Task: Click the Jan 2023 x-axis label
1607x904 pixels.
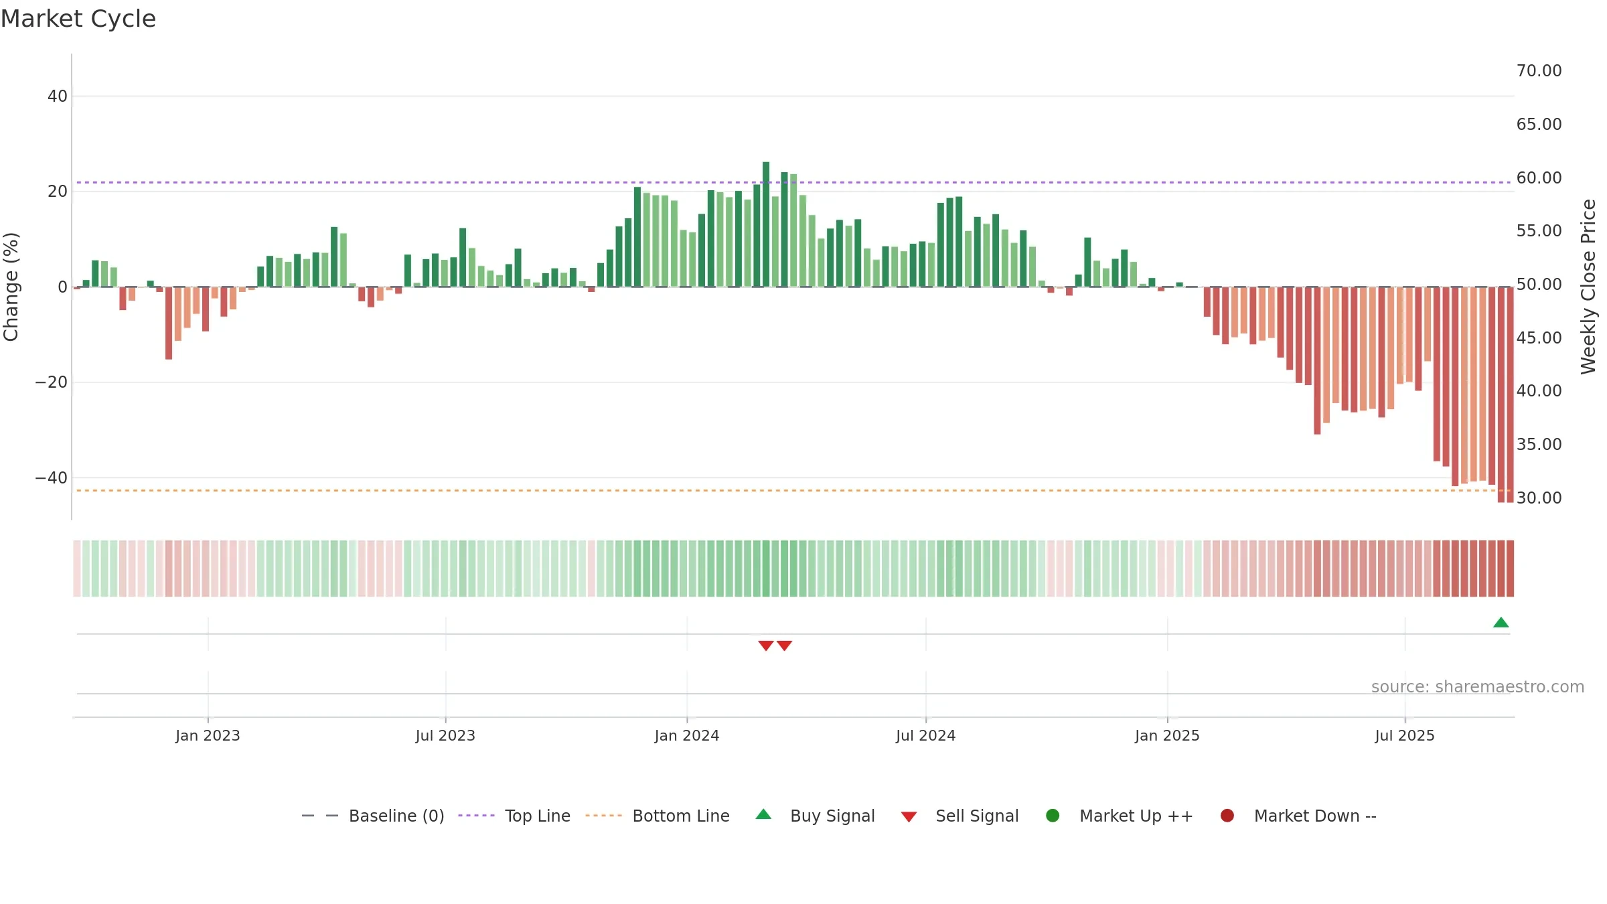Action: pos(208,735)
